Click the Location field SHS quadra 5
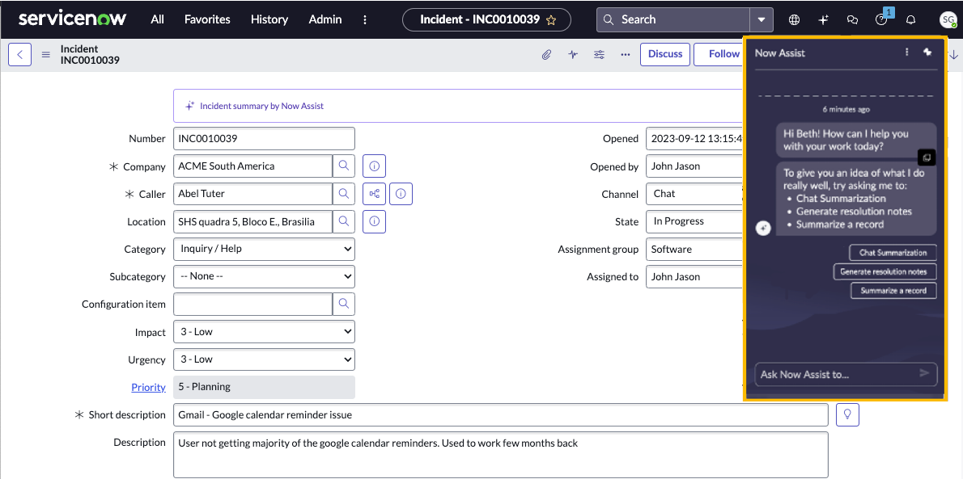963x479 pixels. coord(253,221)
